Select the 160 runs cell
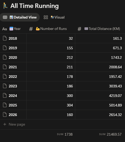The height and width of the screenshot is (142, 125). pos(51,115)
